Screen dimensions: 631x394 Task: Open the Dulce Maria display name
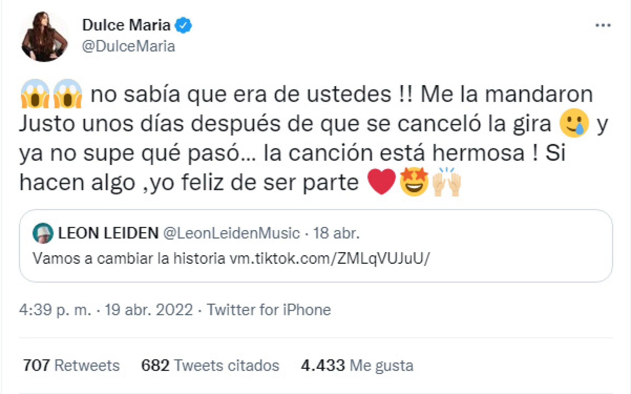(x=126, y=25)
